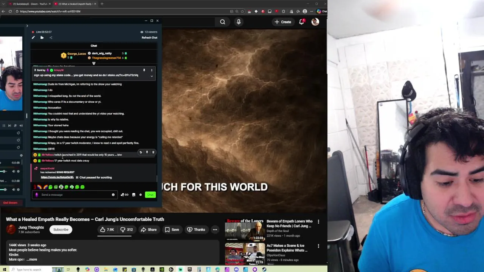This screenshot has width=484, height=272.
Task: Click the YouTube search magnifier icon
Action: [223, 22]
